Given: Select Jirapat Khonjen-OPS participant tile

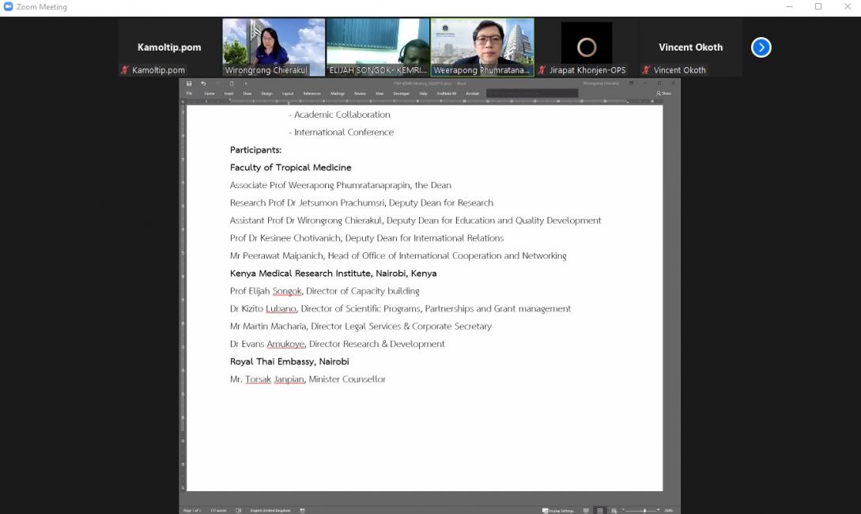Looking at the screenshot, I should click(587, 47).
